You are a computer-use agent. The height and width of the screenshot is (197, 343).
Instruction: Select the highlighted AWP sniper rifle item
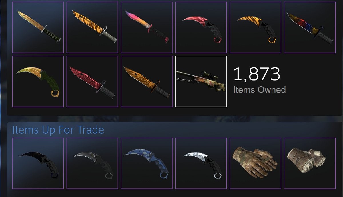pyautogui.click(x=201, y=81)
